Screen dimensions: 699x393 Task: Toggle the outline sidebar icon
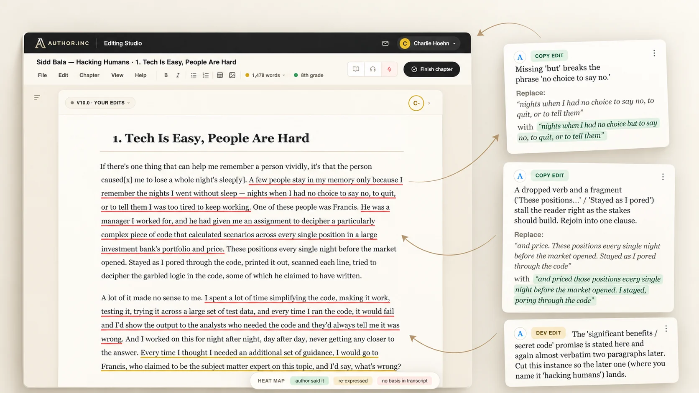point(37,97)
